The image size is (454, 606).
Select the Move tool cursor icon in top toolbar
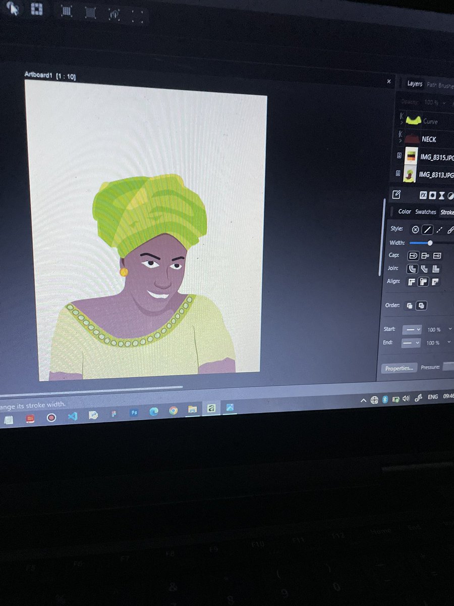click(x=12, y=8)
